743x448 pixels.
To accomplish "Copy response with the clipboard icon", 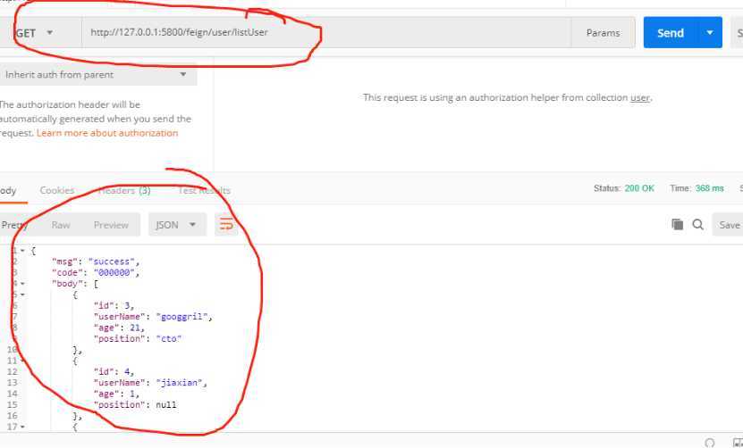I will tap(677, 224).
